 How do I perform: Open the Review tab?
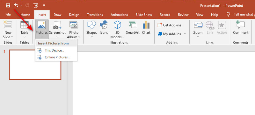pos(183,15)
